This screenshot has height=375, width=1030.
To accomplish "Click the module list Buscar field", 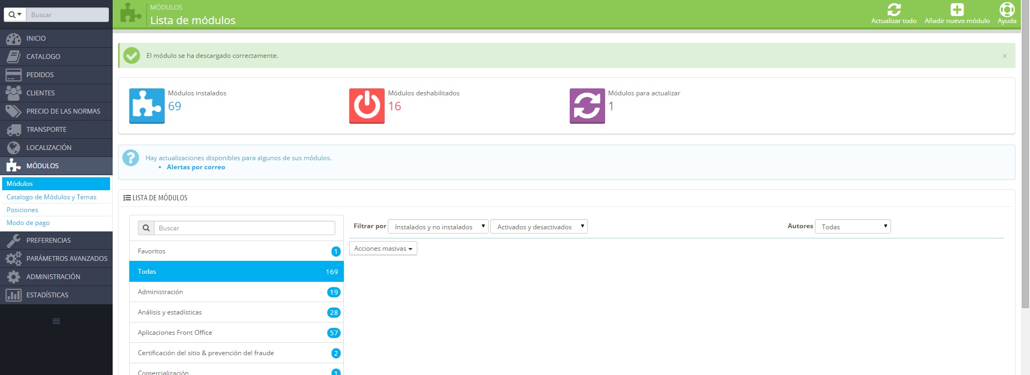I will [245, 228].
